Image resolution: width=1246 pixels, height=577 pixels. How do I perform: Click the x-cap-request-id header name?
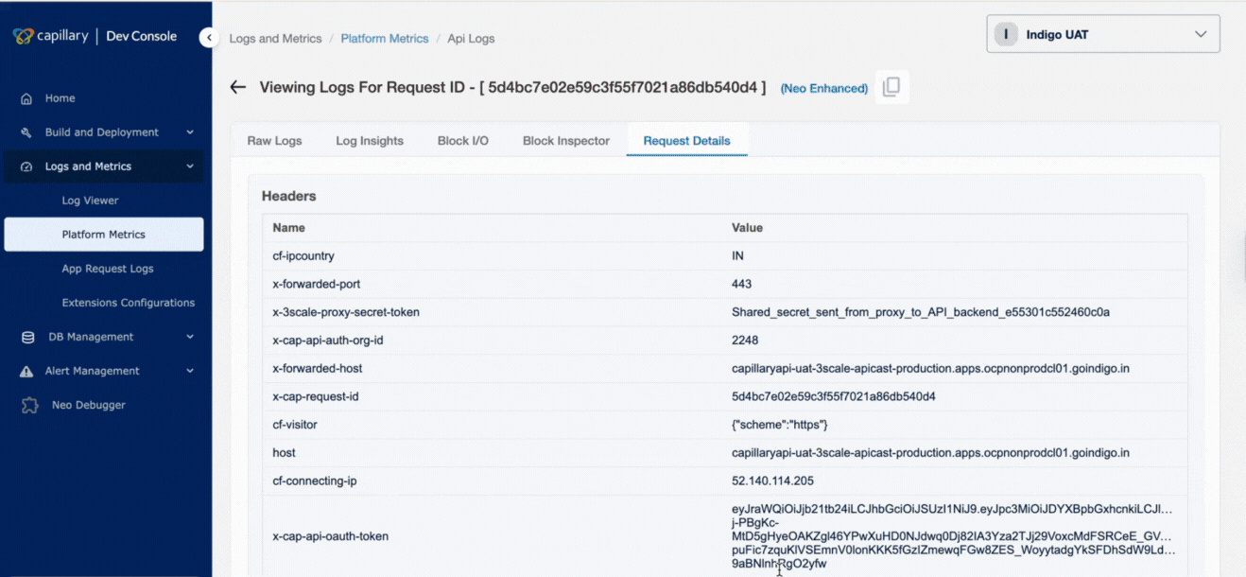pyautogui.click(x=316, y=396)
